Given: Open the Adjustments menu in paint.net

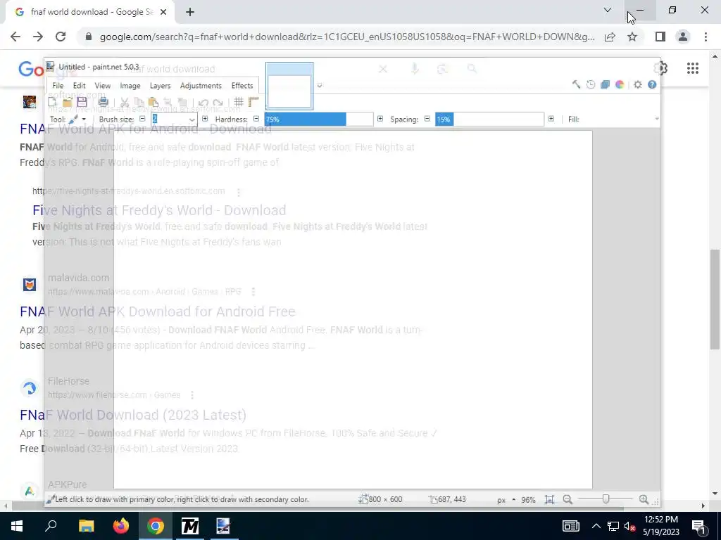Looking at the screenshot, I should coord(201,86).
